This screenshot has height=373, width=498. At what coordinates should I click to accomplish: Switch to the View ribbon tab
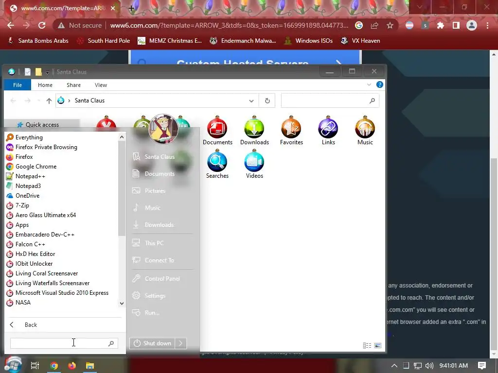(x=101, y=85)
